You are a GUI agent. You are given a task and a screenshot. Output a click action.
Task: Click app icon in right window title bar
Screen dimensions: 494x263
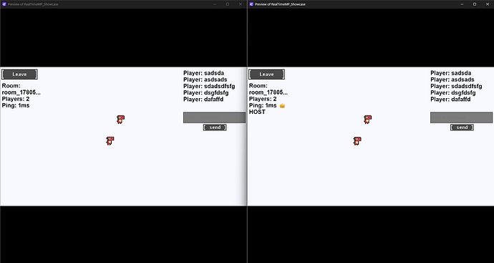251,4
